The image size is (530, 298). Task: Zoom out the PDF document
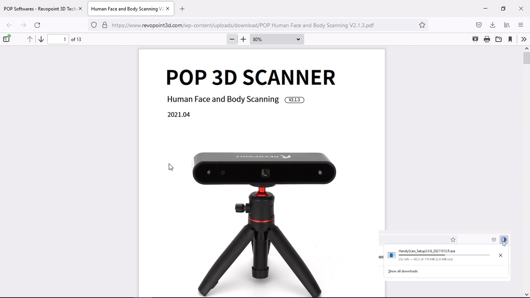[232, 39]
